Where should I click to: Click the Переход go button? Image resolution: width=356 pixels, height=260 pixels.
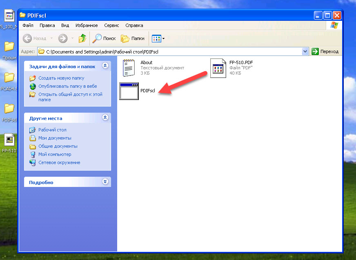click(325, 51)
